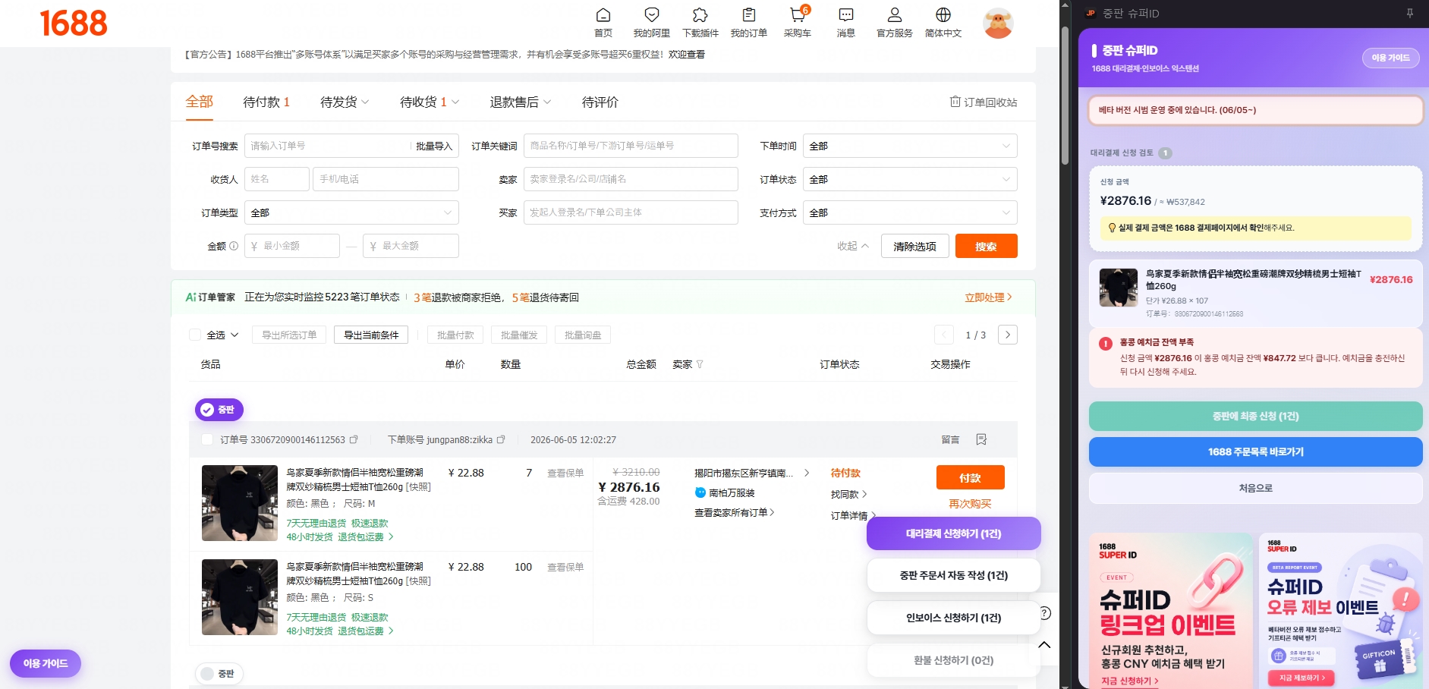Click 再次购买 link

pyautogui.click(x=970, y=504)
